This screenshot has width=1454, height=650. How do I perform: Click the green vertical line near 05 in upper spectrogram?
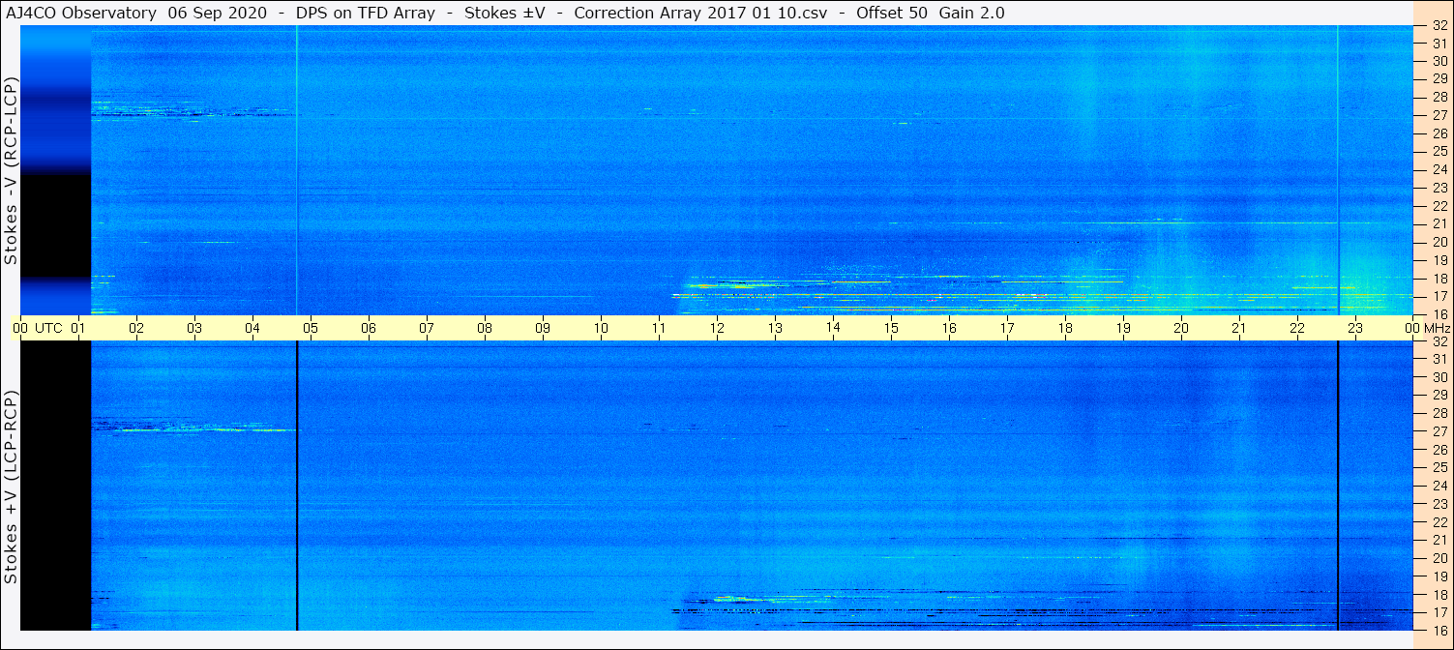click(x=297, y=170)
